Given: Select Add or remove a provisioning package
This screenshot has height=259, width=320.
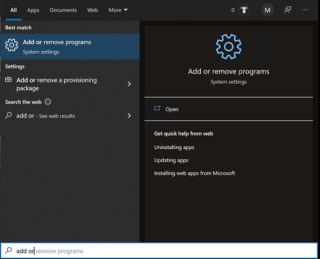Looking at the screenshot, I should click(x=70, y=84).
